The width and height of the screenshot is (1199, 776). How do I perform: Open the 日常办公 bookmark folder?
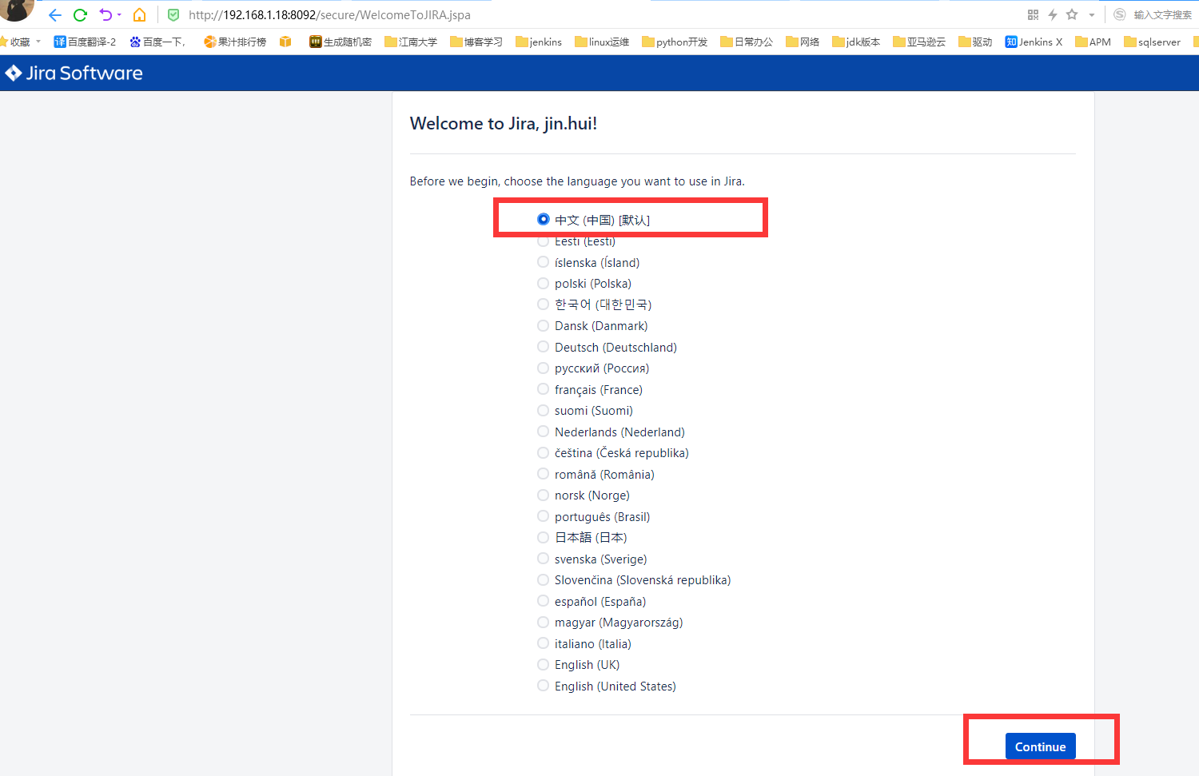click(x=747, y=42)
